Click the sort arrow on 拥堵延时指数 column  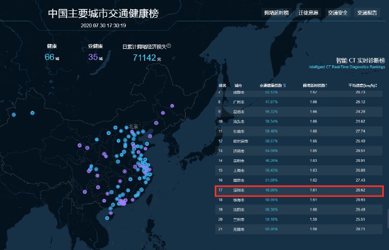tap(326, 85)
